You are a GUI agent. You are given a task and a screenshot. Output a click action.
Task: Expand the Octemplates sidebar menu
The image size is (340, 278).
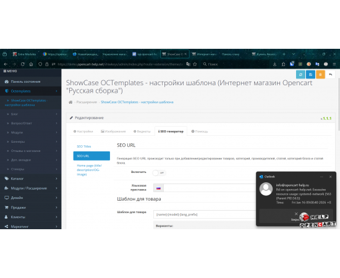[x=30, y=91]
